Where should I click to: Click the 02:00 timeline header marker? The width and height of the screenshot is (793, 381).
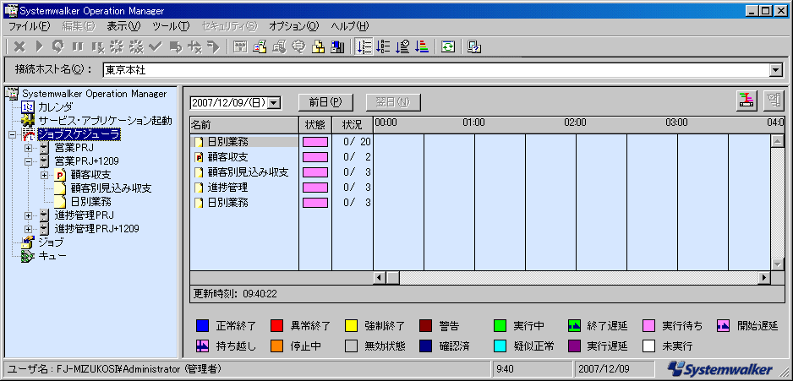coord(576,122)
